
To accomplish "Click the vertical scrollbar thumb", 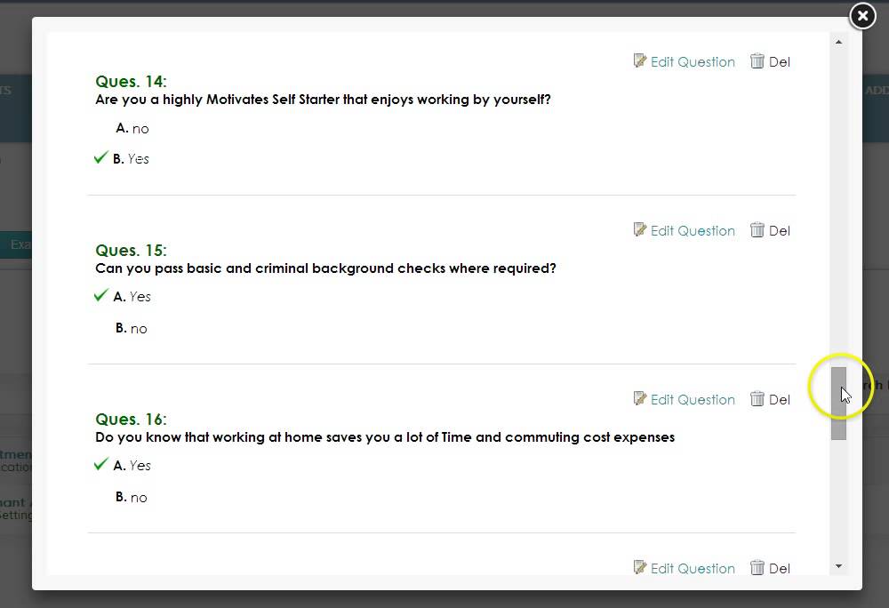I will click(x=838, y=403).
